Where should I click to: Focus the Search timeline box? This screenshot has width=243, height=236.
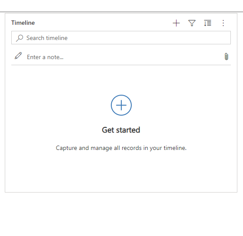[x=121, y=38]
